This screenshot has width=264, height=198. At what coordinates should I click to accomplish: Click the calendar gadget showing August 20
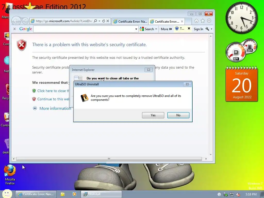[x=242, y=84]
